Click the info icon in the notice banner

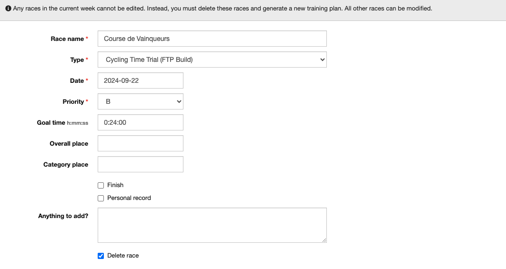click(8, 9)
